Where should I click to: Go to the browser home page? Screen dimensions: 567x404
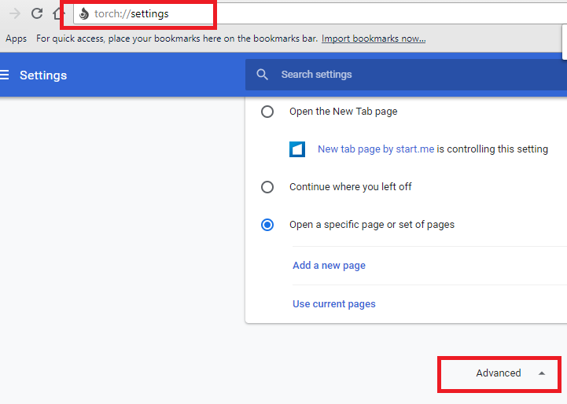(57, 13)
